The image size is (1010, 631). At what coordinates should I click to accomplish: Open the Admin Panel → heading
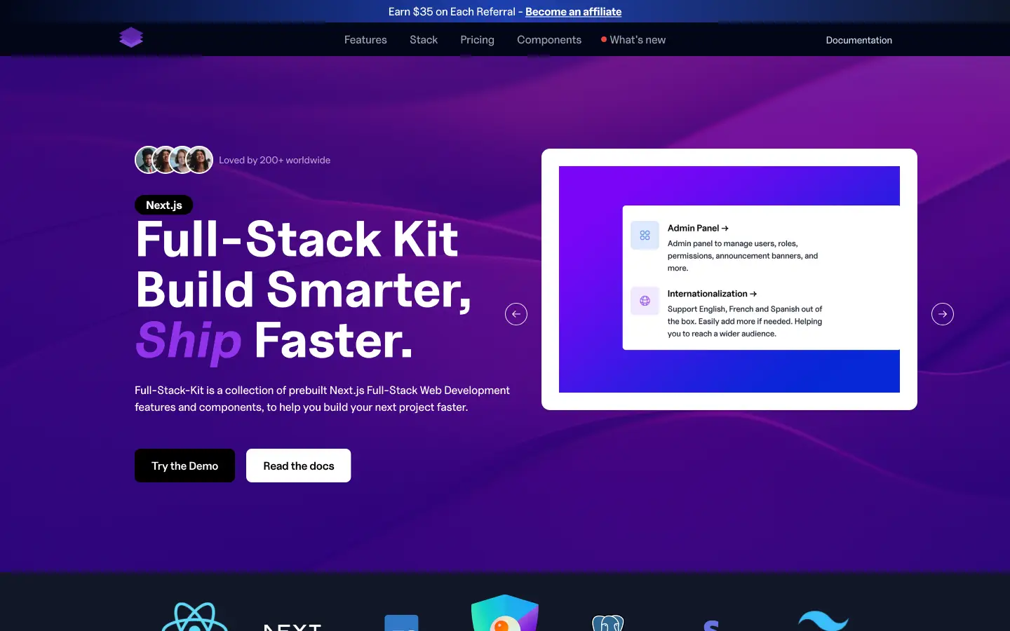(x=698, y=228)
